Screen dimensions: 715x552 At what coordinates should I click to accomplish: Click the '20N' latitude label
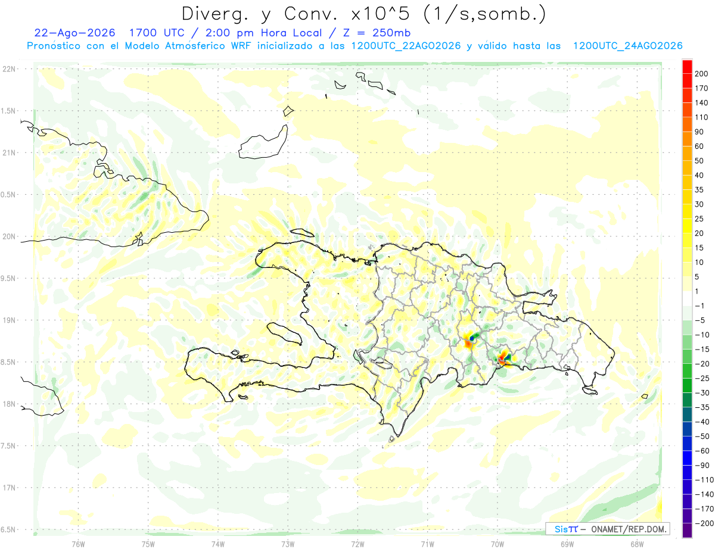pyautogui.click(x=8, y=236)
